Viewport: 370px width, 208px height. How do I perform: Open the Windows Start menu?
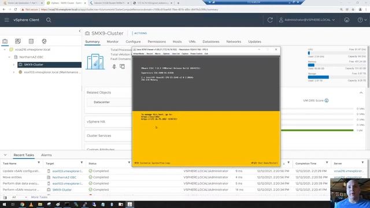pyautogui.click(x=4, y=205)
